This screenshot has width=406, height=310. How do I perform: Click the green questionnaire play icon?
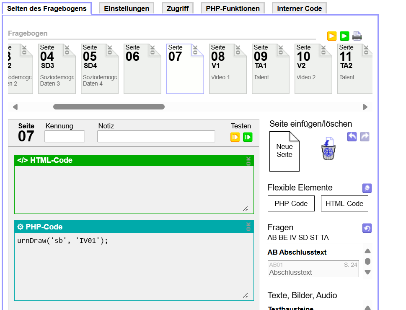coord(344,36)
